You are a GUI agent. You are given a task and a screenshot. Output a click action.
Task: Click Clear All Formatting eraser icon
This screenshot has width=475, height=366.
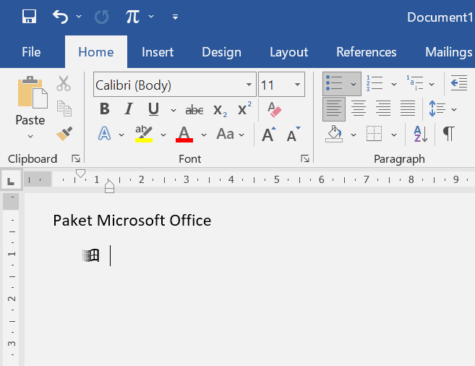274,110
